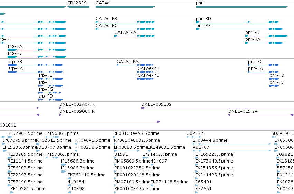Select the GATAe-PA protein label
This screenshot has height=194, width=294.
(128, 62)
